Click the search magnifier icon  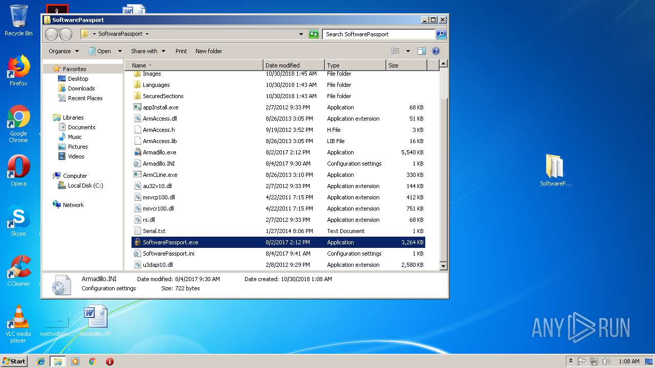point(441,34)
